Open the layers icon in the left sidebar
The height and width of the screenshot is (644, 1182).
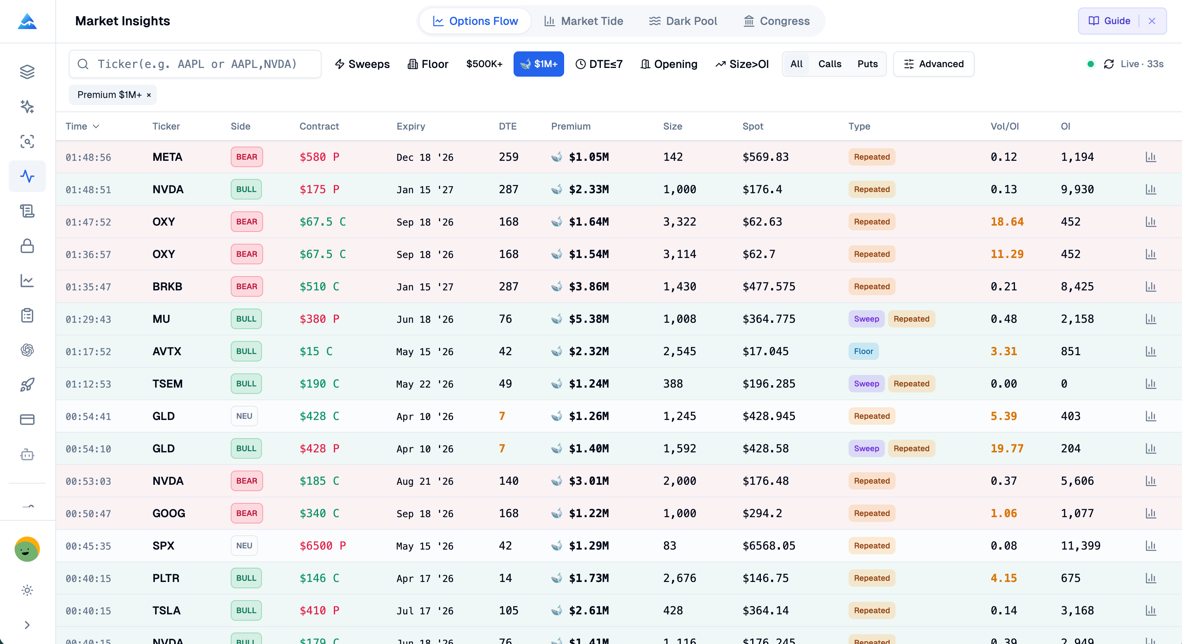(x=27, y=72)
